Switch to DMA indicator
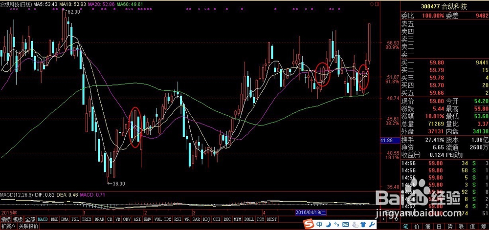This screenshot has width=489, height=230. coord(65,219)
